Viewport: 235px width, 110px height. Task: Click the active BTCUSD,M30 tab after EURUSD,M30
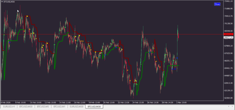pyautogui.click(x=94, y=106)
